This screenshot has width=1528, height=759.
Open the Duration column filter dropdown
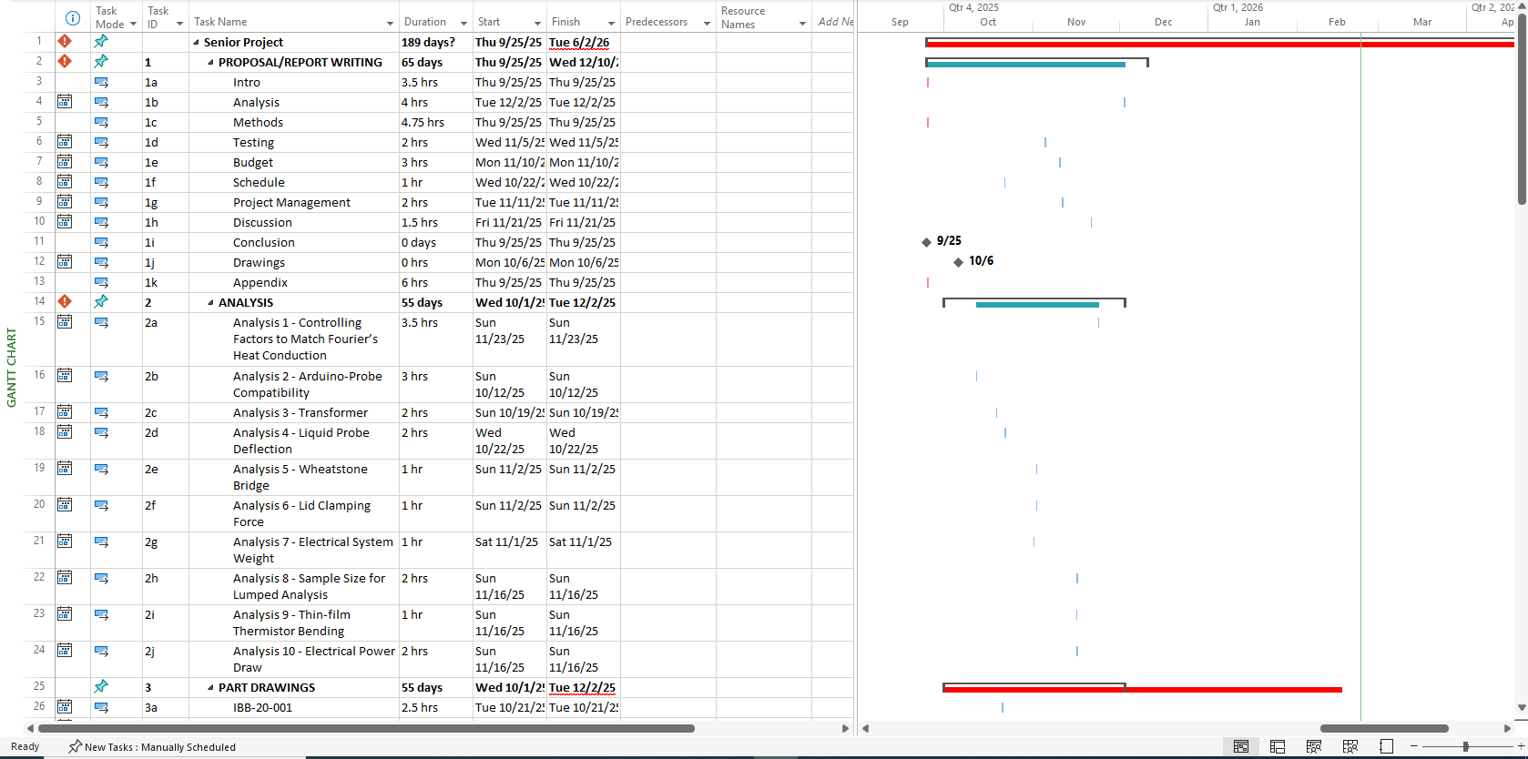[463, 23]
